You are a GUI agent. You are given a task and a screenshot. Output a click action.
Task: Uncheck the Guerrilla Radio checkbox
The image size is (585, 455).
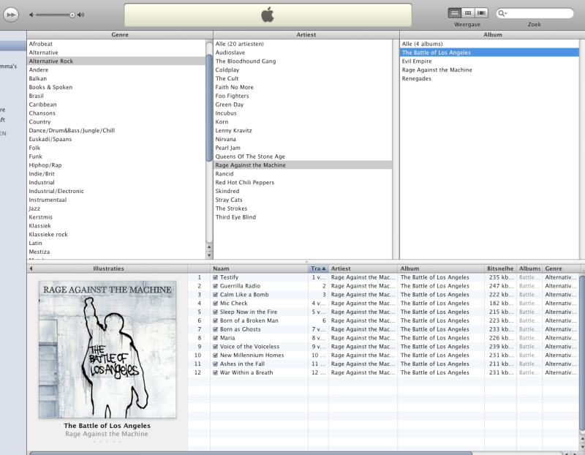click(x=215, y=286)
